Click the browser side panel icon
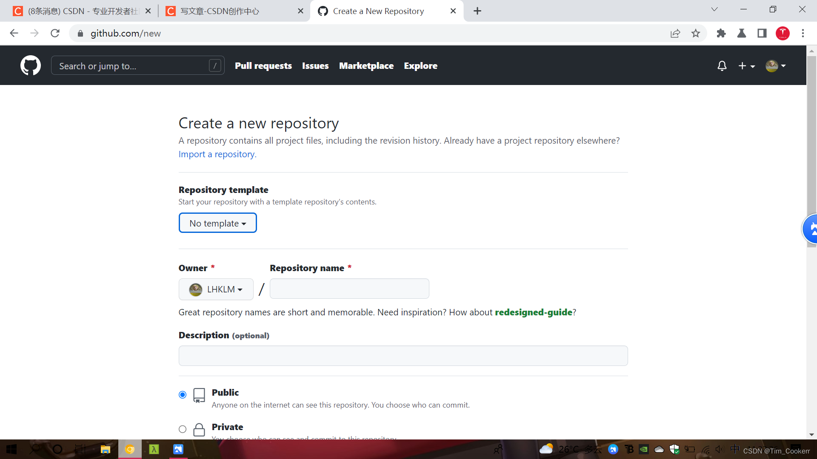This screenshot has height=459, width=817. pyautogui.click(x=762, y=33)
